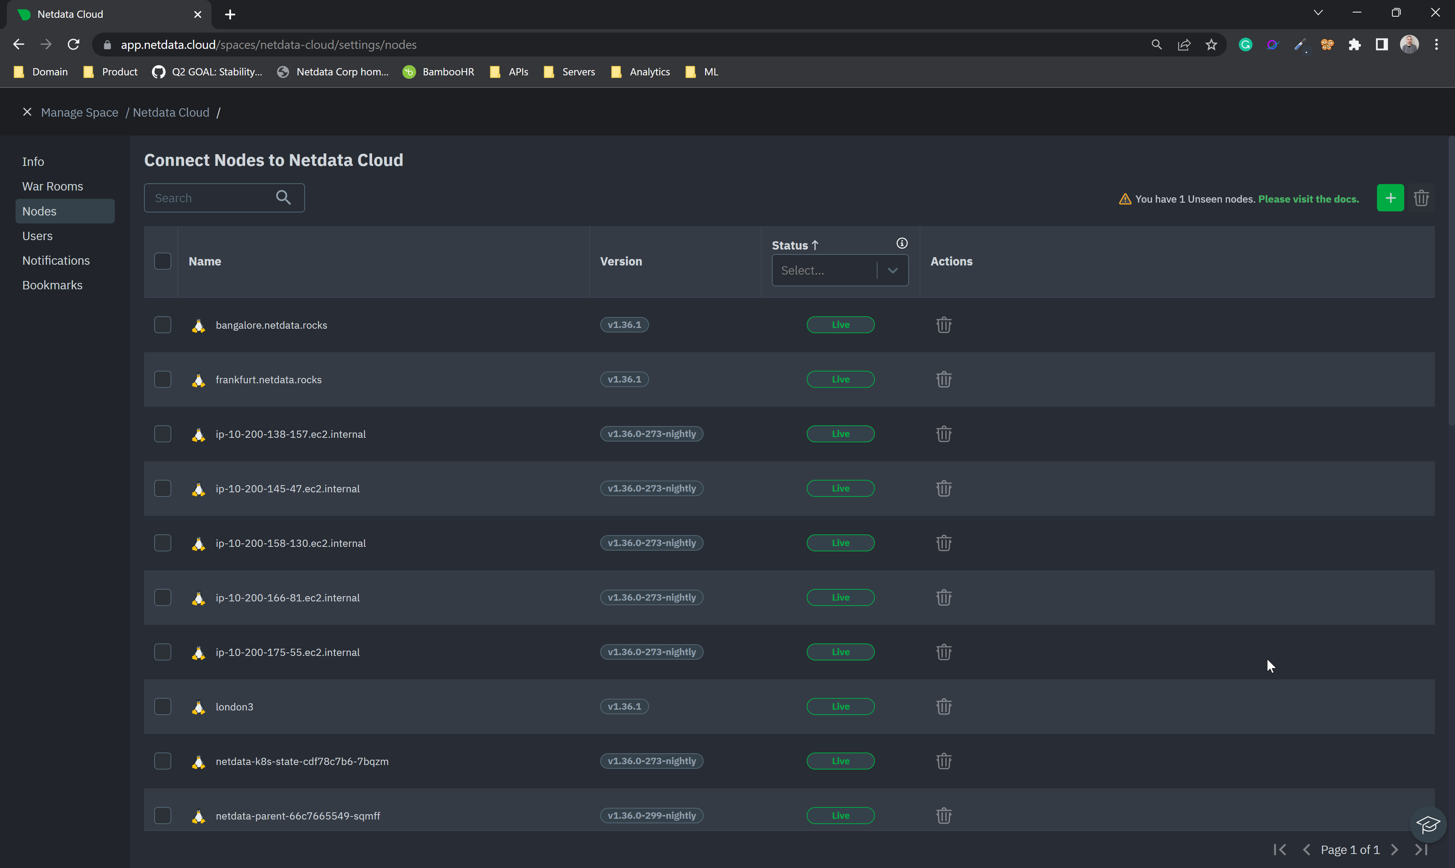Click the search magnifier icon
The width and height of the screenshot is (1455, 868).
pyautogui.click(x=283, y=198)
